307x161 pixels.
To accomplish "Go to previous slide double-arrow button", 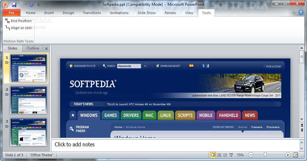I will (x=302, y=125).
